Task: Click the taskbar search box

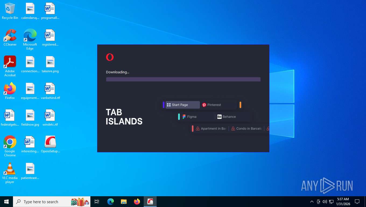Action: coord(52,202)
